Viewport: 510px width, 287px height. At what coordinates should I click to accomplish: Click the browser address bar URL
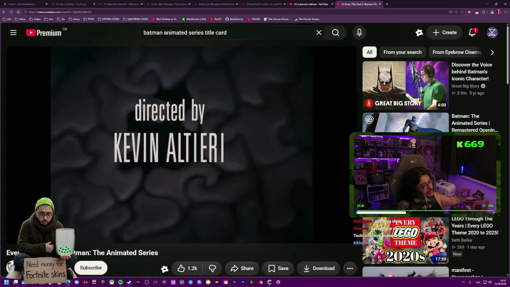(60, 12)
